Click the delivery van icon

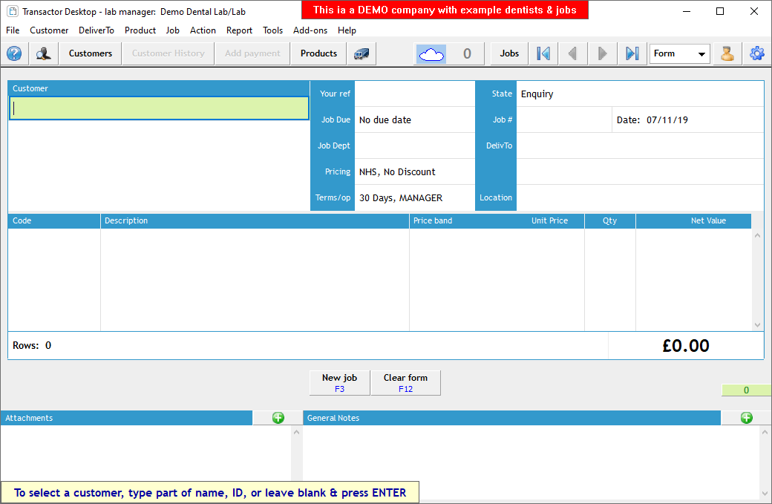[x=362, y=53]
